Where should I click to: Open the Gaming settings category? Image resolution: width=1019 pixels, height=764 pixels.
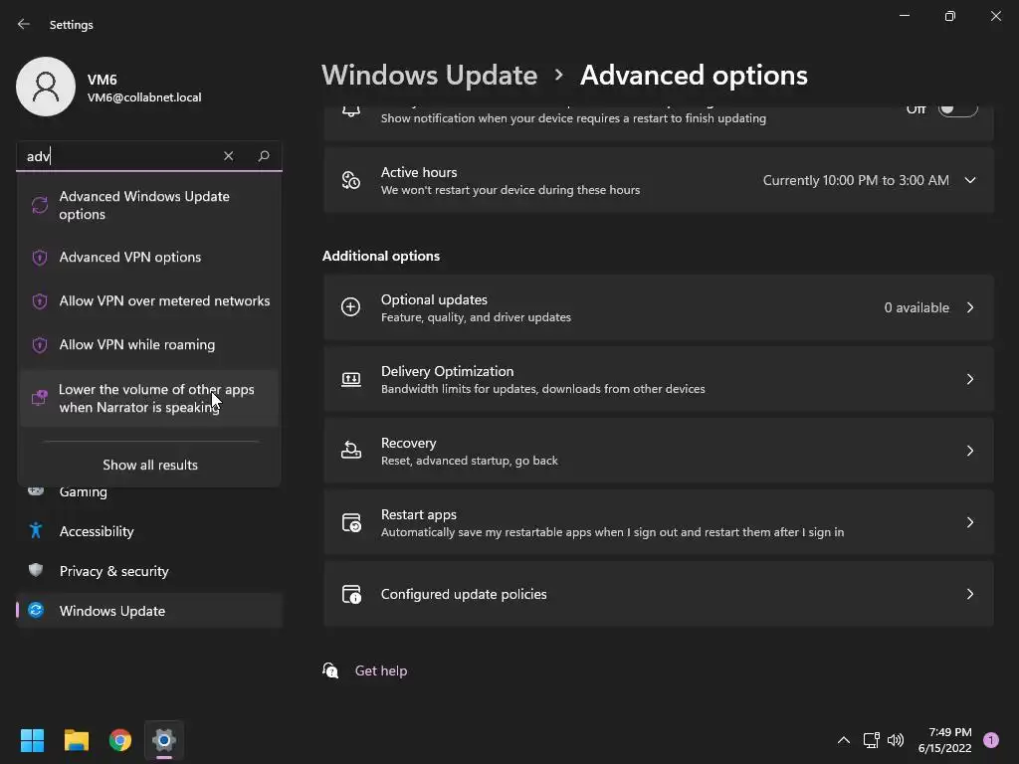149,491
